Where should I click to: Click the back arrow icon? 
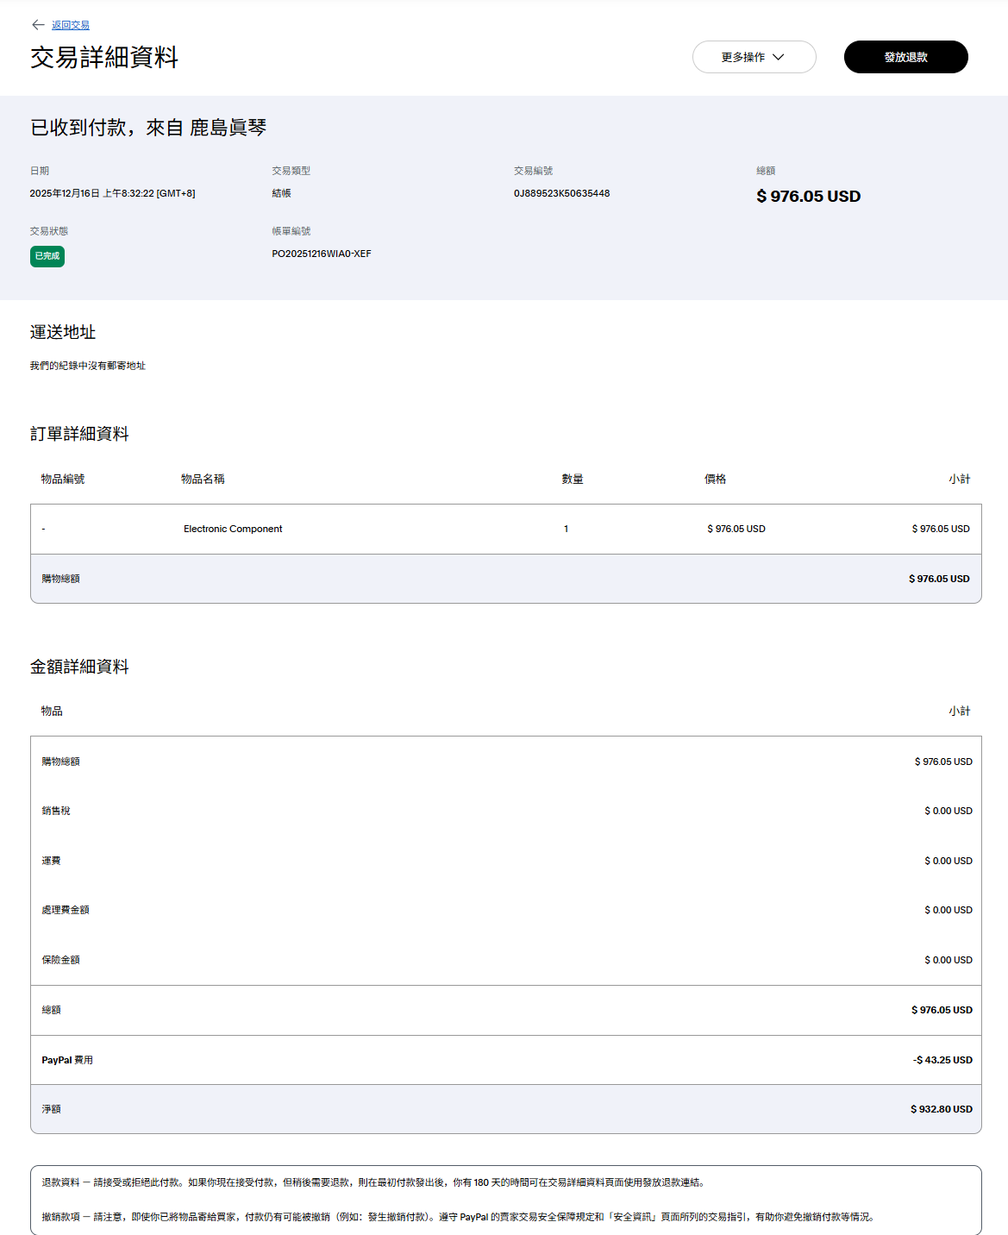[38, 25]
